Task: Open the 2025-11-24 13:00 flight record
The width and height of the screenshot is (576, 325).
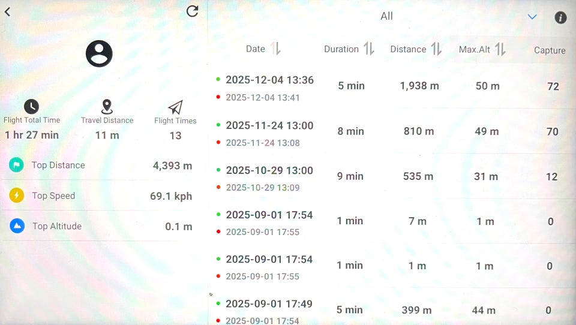Action: click(x=269, y=126)
